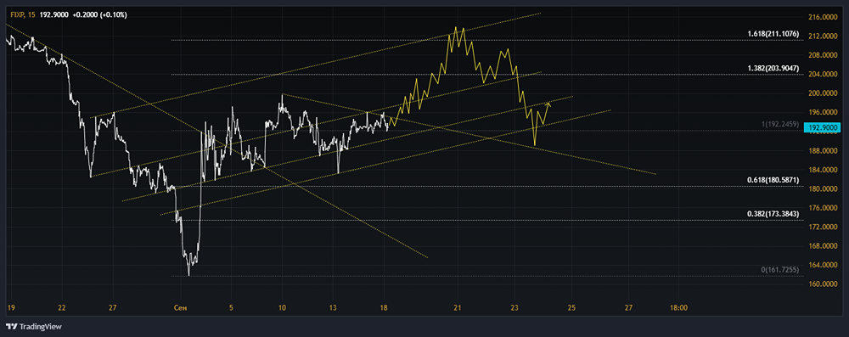Image resolution: width=849 pixels, height=337 pixels.
Task: Select the 1.382(203.9047) Fibonacci level label
Action: tap(773, 68)
